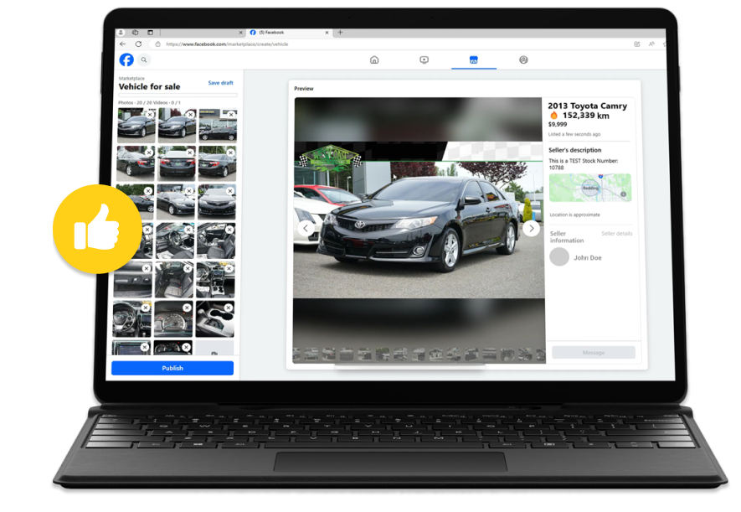Click John Doe's profile avatar
741x512 pixels.
point(558,257)
